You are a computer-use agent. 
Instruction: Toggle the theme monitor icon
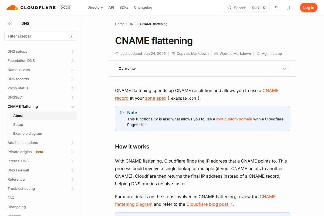(288, 8)
